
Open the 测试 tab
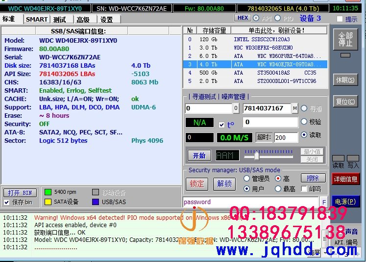(59, 20)
